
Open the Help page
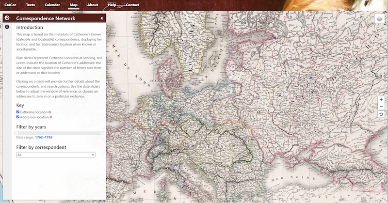pyautogui.click(x=112, y=5)
